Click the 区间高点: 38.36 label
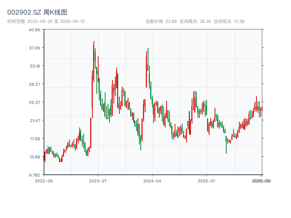Image resolution: width=291 pixels, height=218 pixels. (195, 21)
